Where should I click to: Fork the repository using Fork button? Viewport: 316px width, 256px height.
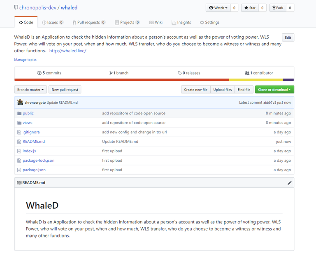[277, 8]
